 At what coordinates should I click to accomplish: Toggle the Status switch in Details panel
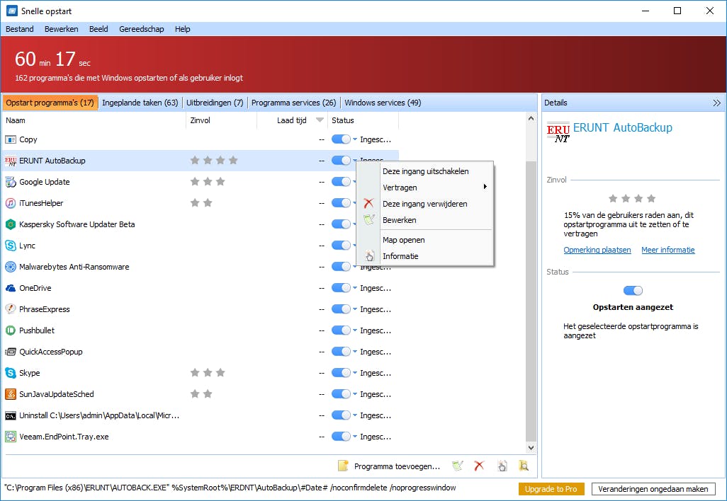click(633, 291)
